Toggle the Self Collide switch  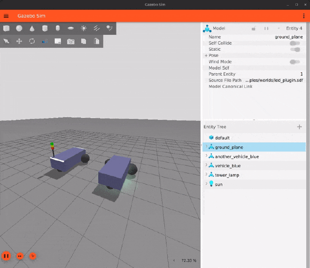(294, 43)
